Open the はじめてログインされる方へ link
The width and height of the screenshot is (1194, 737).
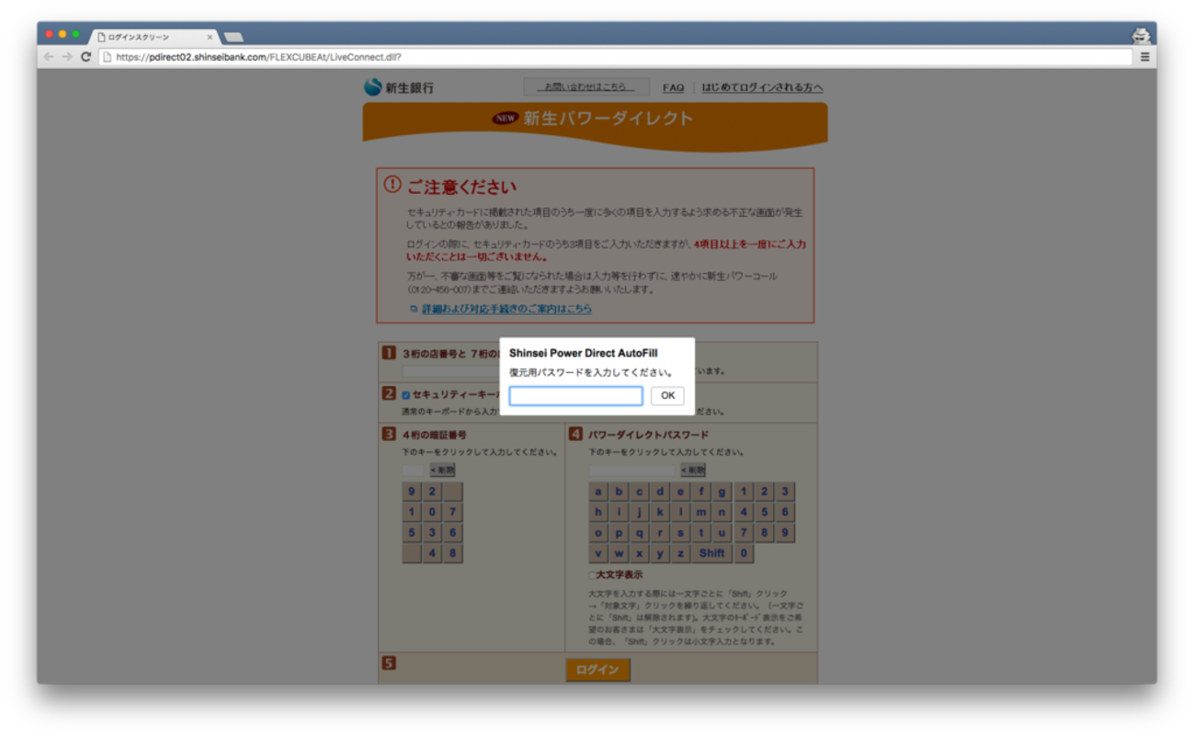point(762,88)
